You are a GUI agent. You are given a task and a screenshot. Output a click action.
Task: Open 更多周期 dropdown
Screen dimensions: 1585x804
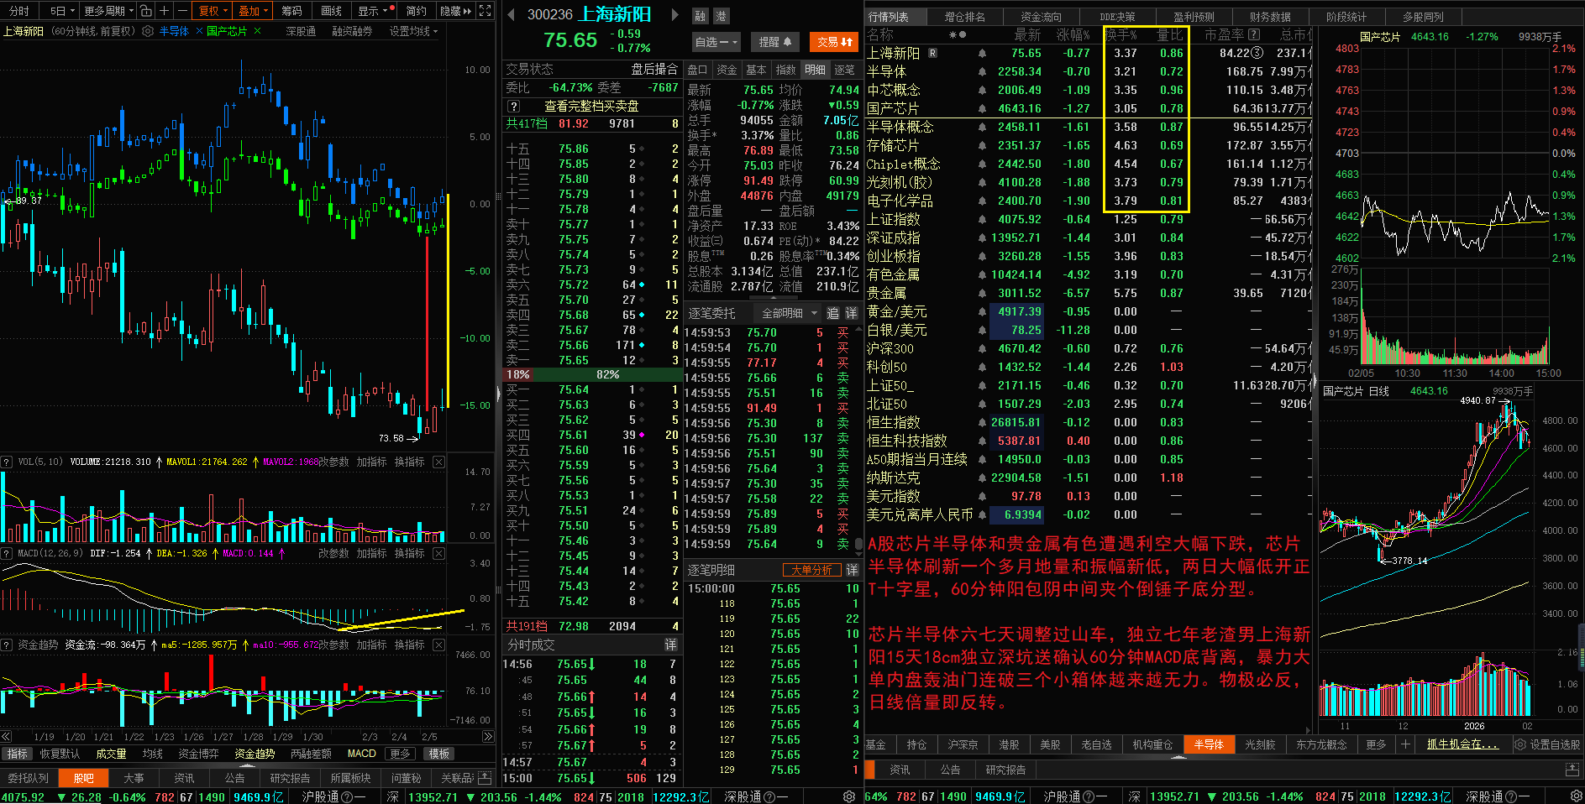tap(108, 11)
